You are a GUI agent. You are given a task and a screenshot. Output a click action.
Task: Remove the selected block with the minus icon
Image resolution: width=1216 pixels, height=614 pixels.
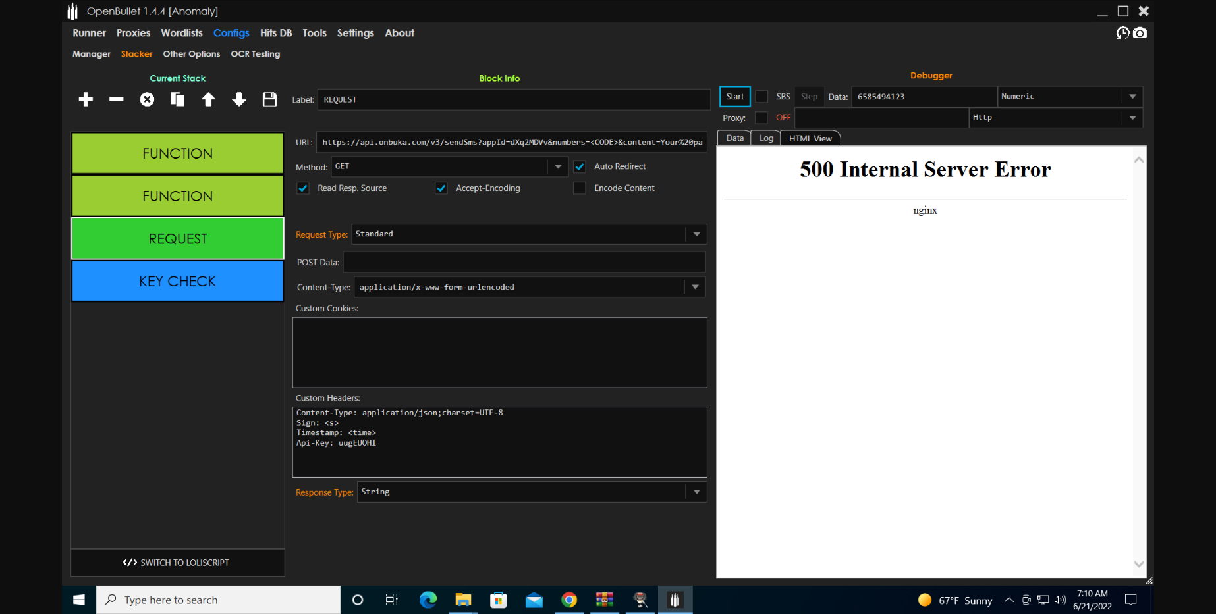(117, 99)
